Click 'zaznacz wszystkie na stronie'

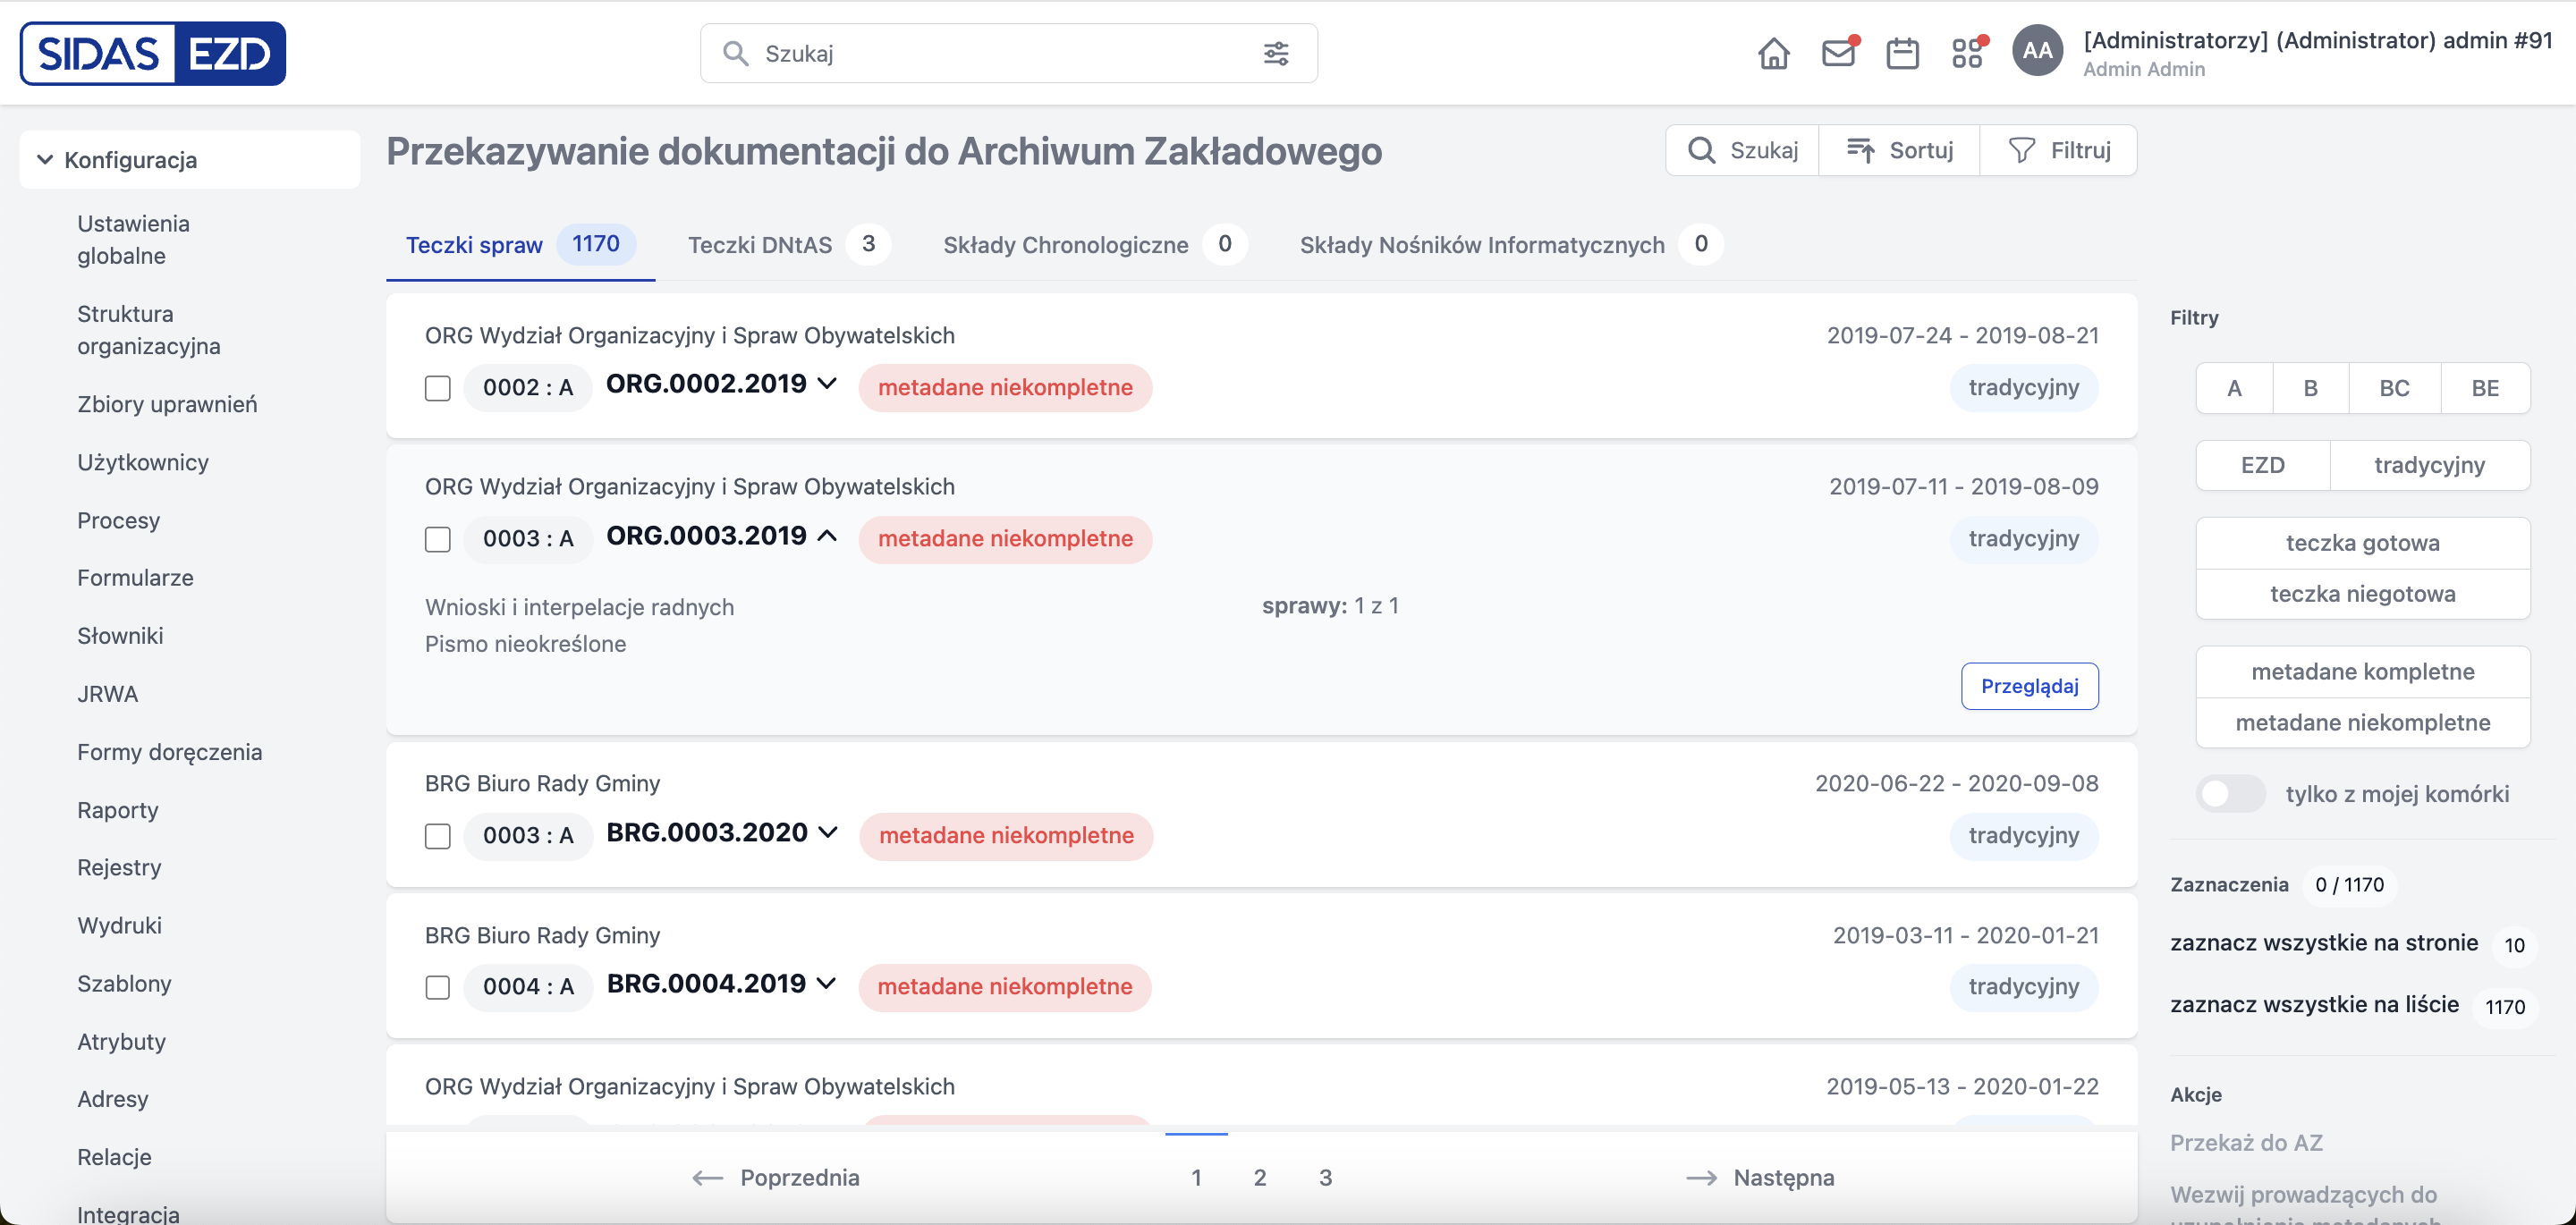[x=2324, y=943]
